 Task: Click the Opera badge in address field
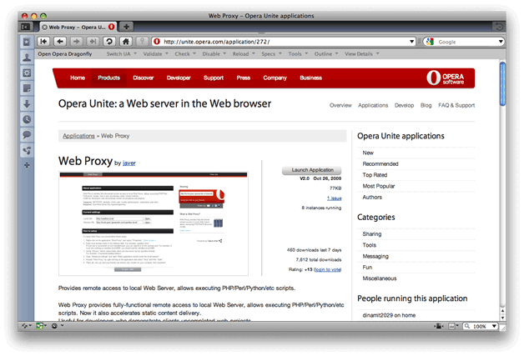click(x=157, y=42)
